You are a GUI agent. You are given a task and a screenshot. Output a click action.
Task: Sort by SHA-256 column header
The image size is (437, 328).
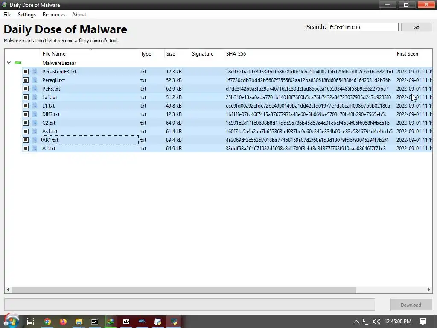(x=310, y=53)
